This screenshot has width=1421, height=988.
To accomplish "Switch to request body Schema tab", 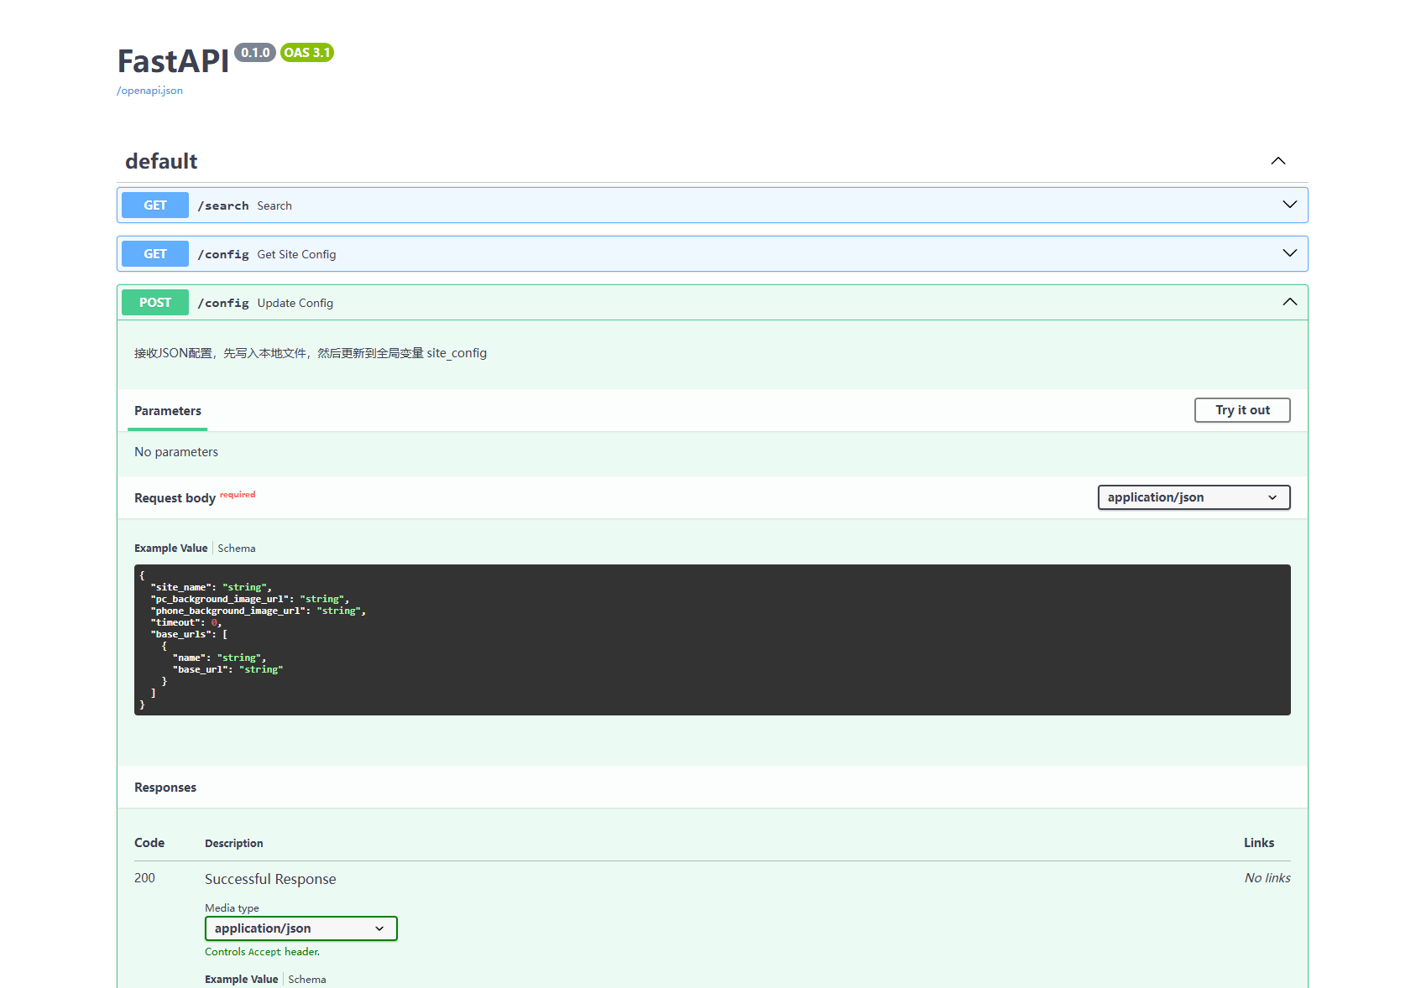I will coord(237,549).
